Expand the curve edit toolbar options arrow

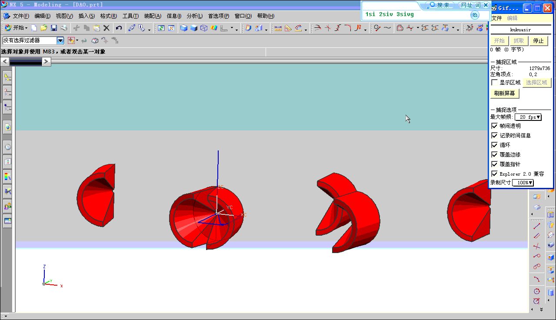pos(365,30)
